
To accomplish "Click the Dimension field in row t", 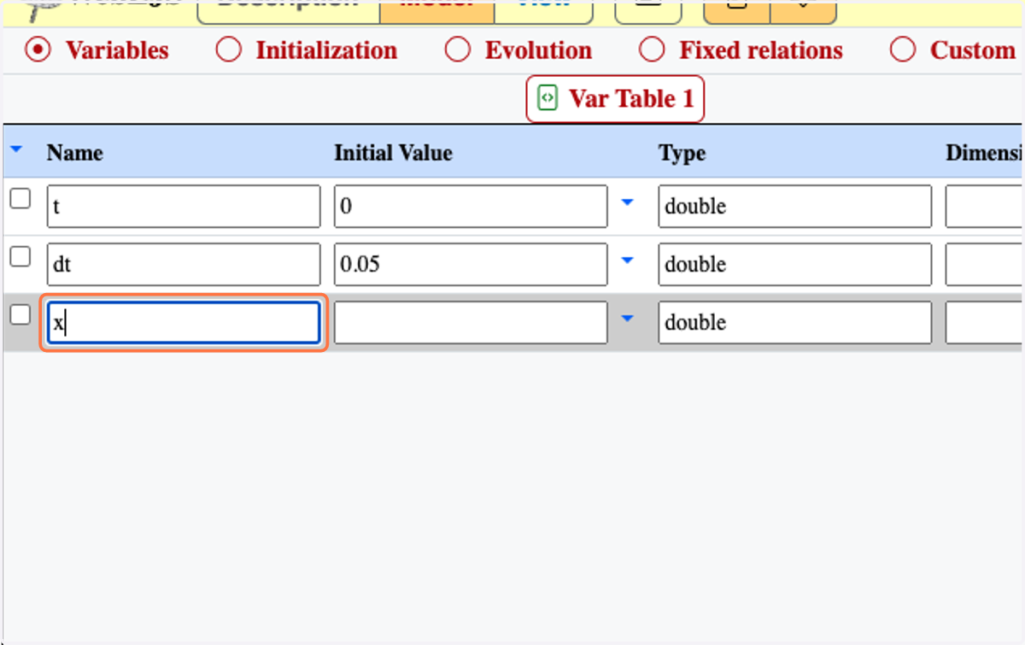I will (x=984, y=207).
